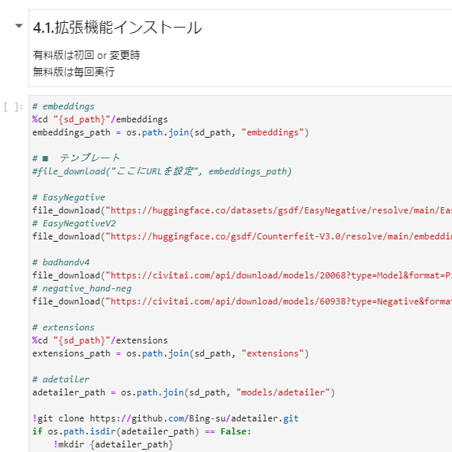Select the code cell's empty execution prompt

click(14, 106)
